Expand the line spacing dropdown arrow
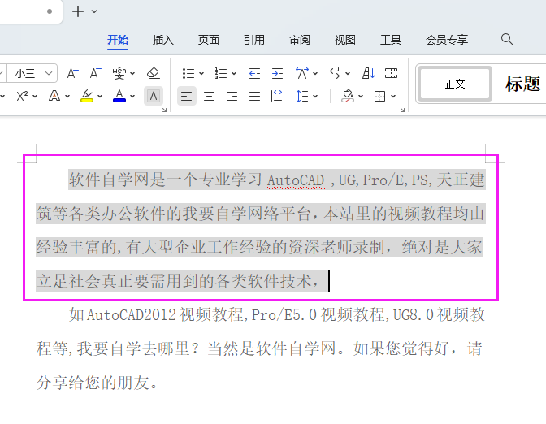This screenshot has width=546, height=424. pos(315,96)
